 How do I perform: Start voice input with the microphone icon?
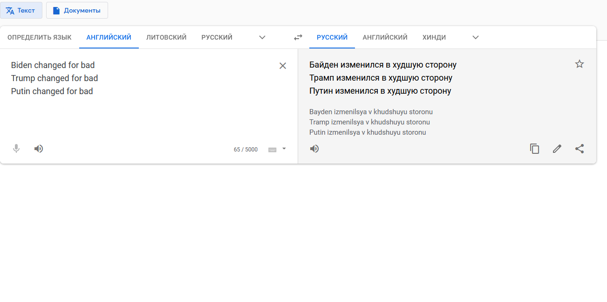16,149
